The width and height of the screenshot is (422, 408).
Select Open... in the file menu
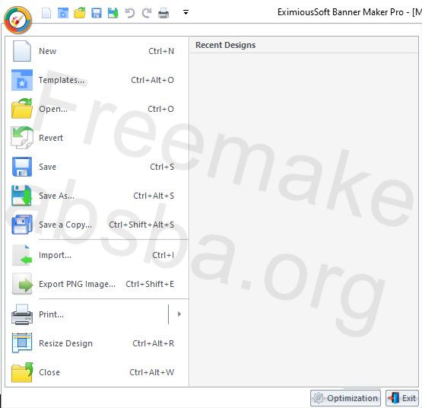[x=97, y=109]
